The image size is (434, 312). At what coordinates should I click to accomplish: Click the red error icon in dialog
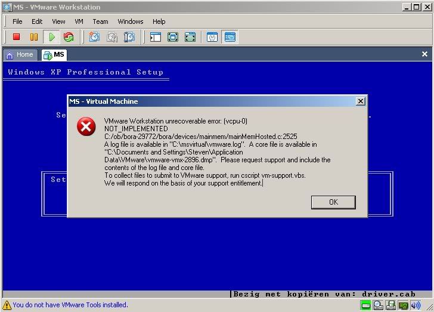click(x=86, y=126)
